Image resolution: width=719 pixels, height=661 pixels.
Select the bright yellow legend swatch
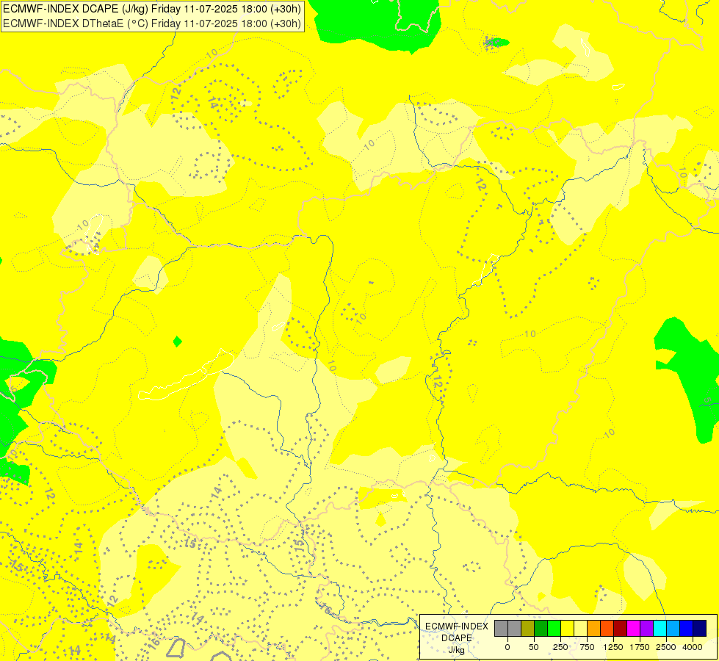coord(568,628)
